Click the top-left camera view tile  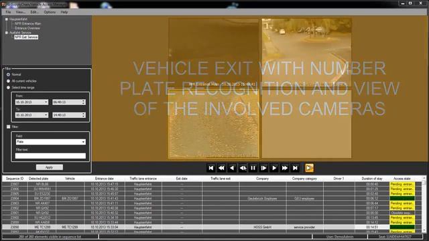213,52
